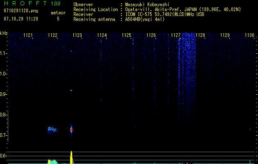The width and height of the screenshot is (258, 164).
Task: Click the Receiving antenna label
Action: [x=94, y=19]
